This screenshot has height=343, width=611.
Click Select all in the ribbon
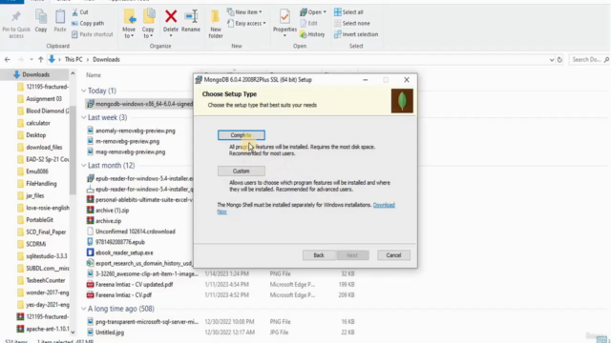pyautogui.click(x=348, y=12)
